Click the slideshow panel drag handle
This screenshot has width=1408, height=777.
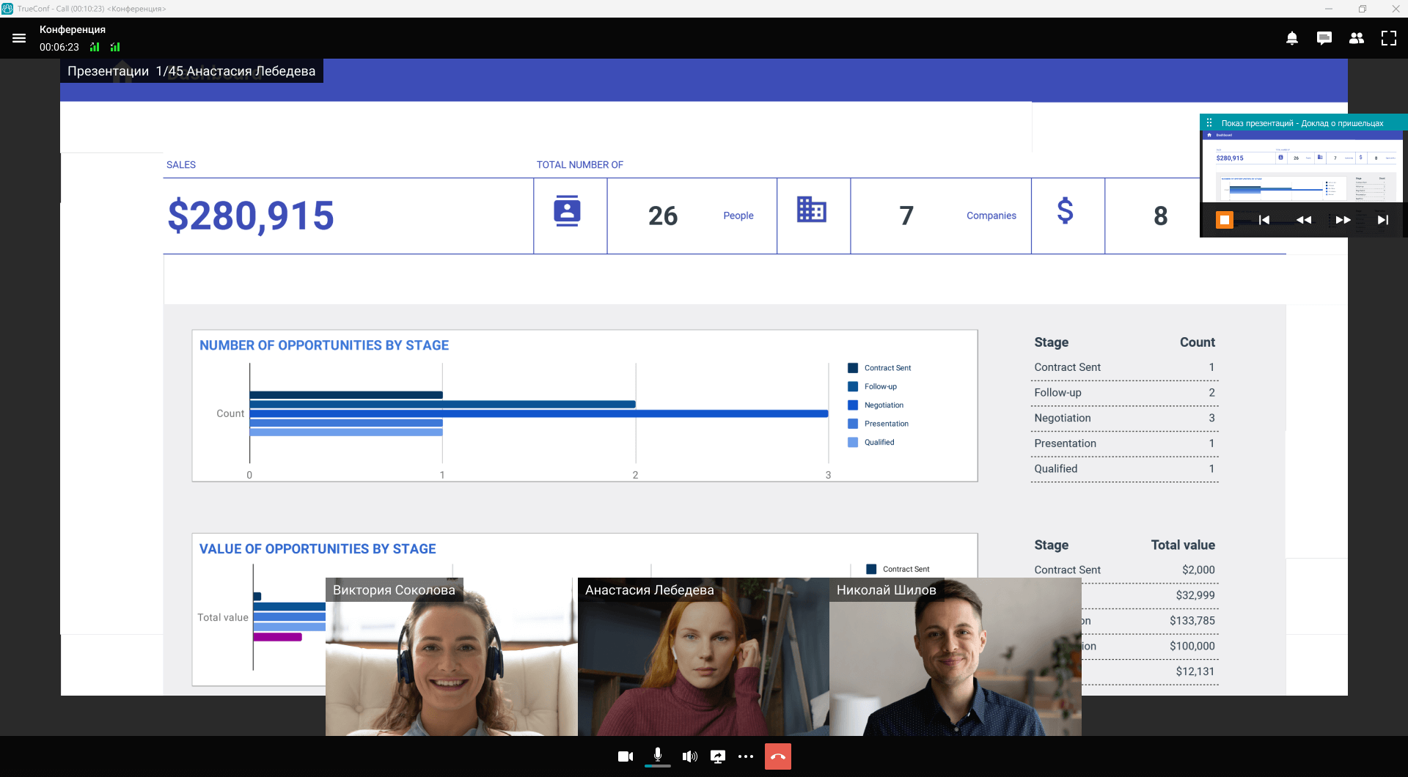(1209, 123)
